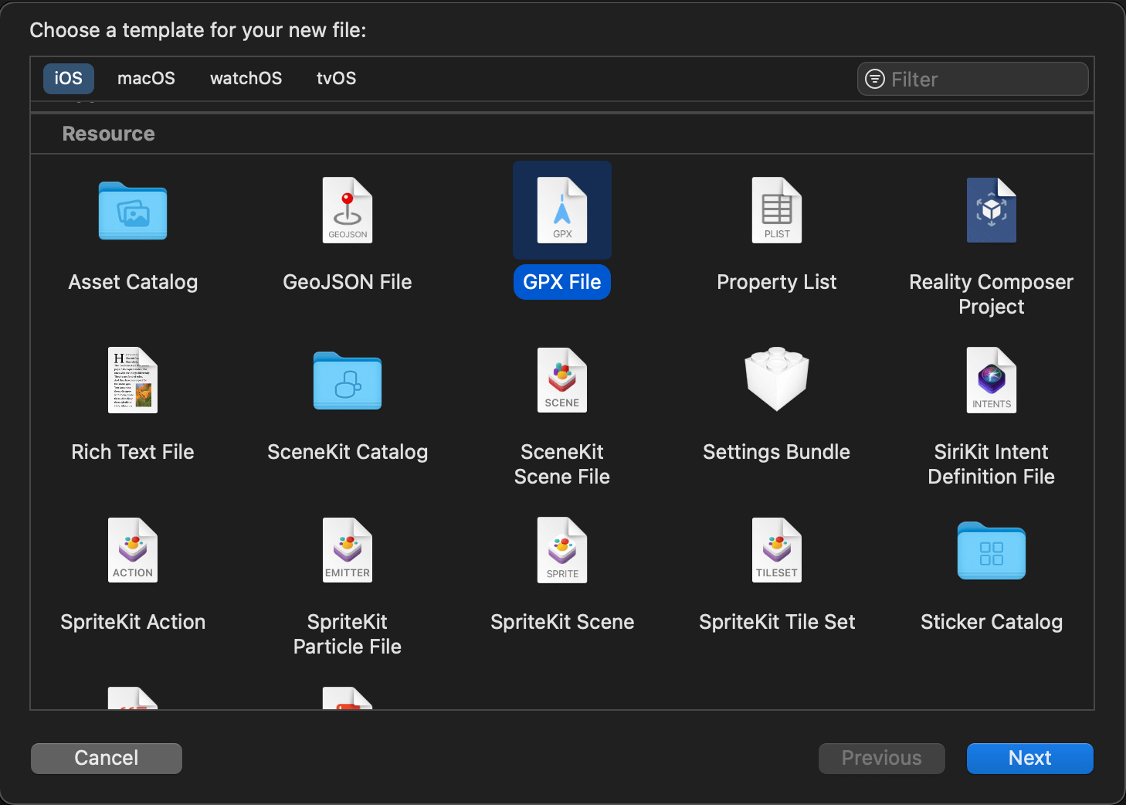Open the watchOS templates tab
The height and width of the screenshot is (805, 1126).
(x=246, y=78)
